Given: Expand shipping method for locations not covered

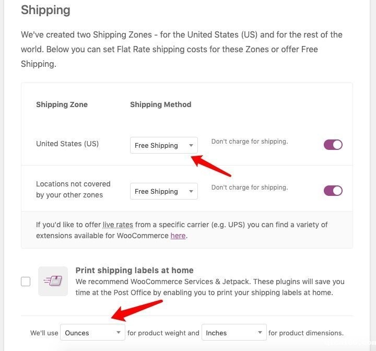Looking at the screenshot, I should coord(163,191).
